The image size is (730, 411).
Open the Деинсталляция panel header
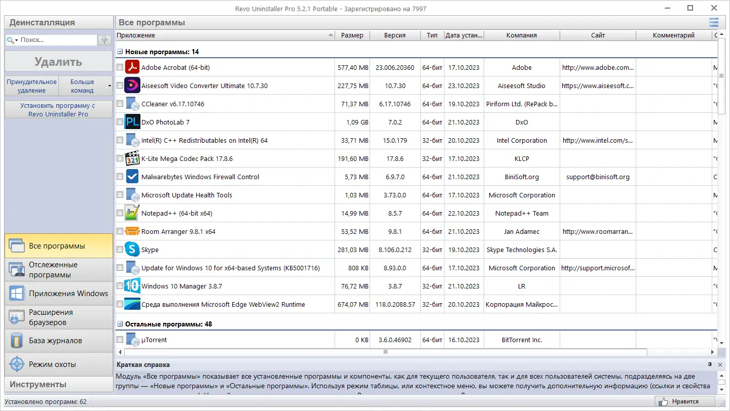[59, 22]
